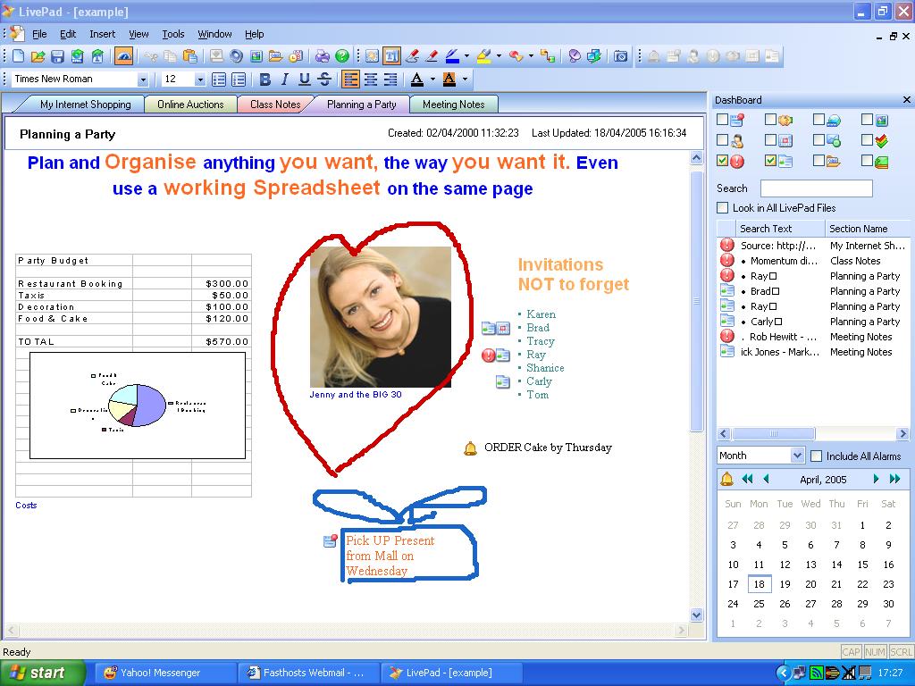Click the Section Name column header
Screen dimensions: 915x686
(867, 229)
